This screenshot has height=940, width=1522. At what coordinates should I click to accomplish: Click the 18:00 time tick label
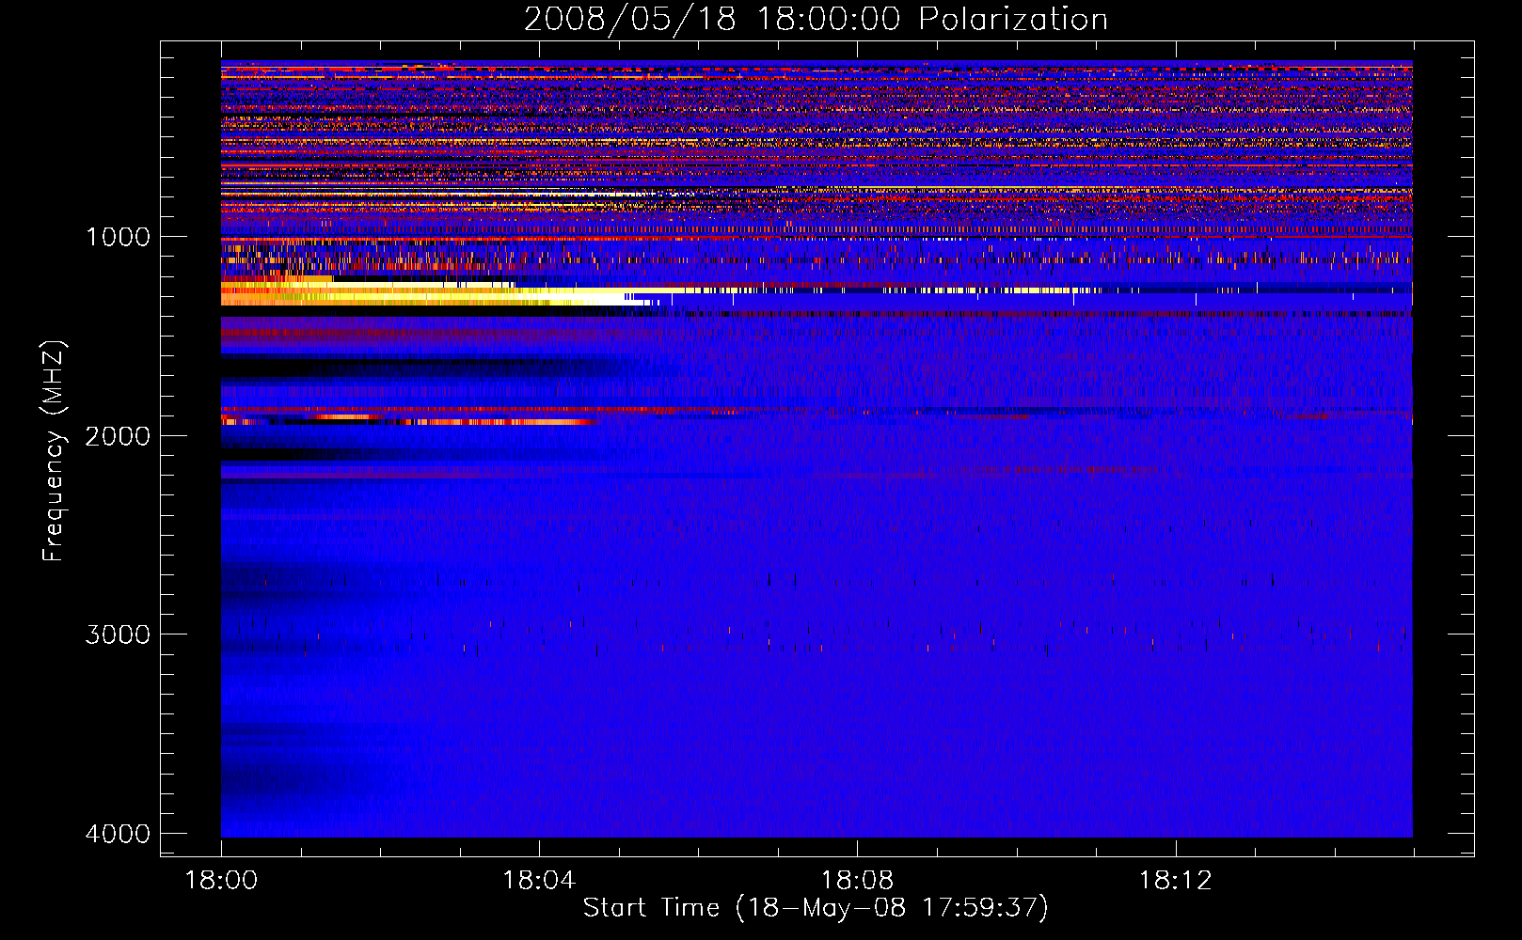tap(221, 881)
